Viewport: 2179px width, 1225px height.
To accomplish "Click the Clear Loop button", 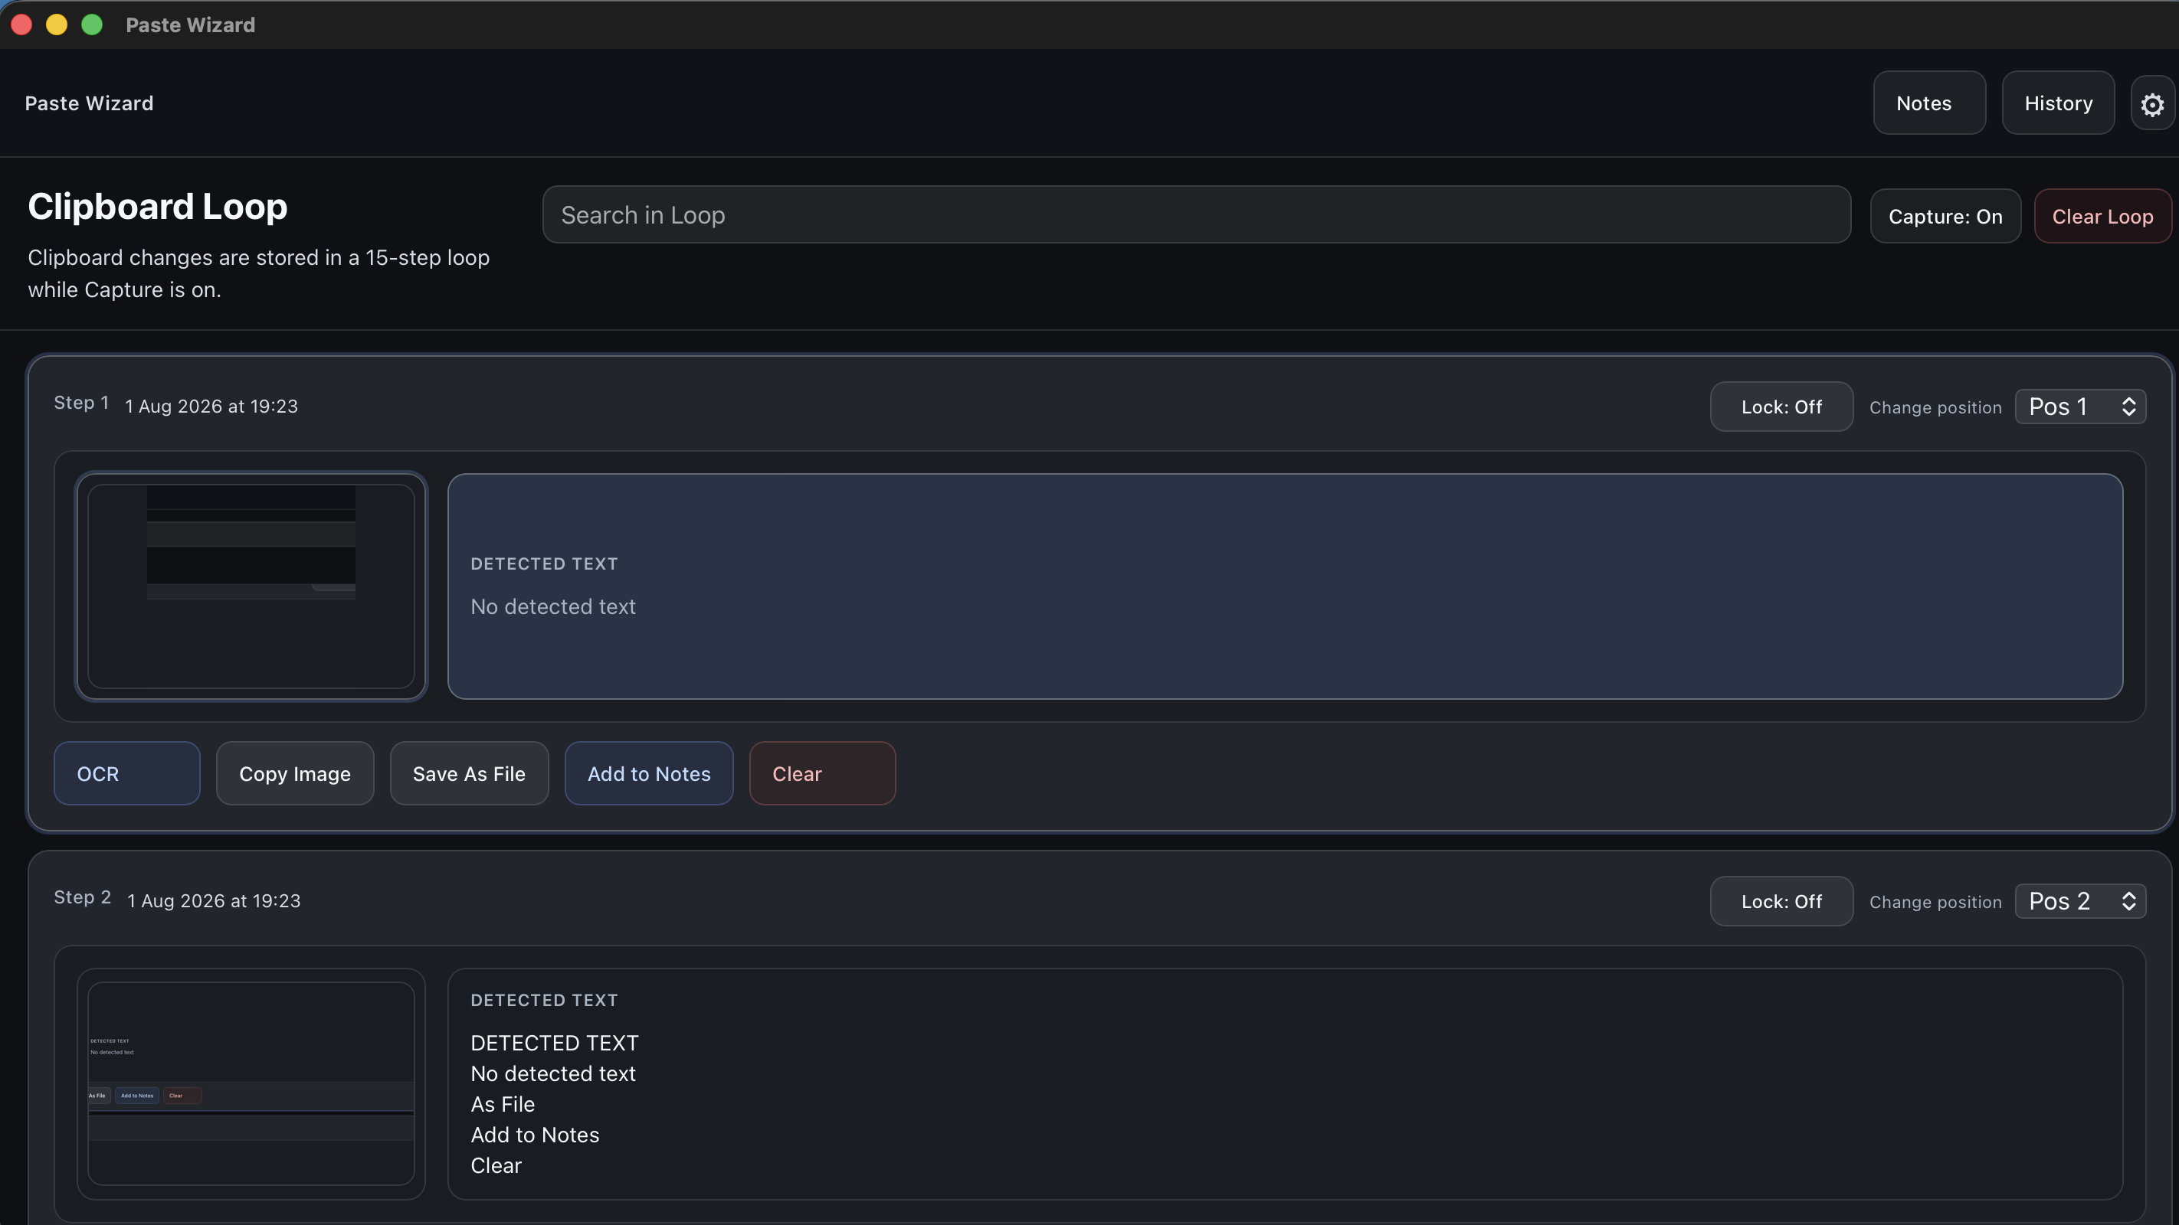I will tap(2102, 216).
